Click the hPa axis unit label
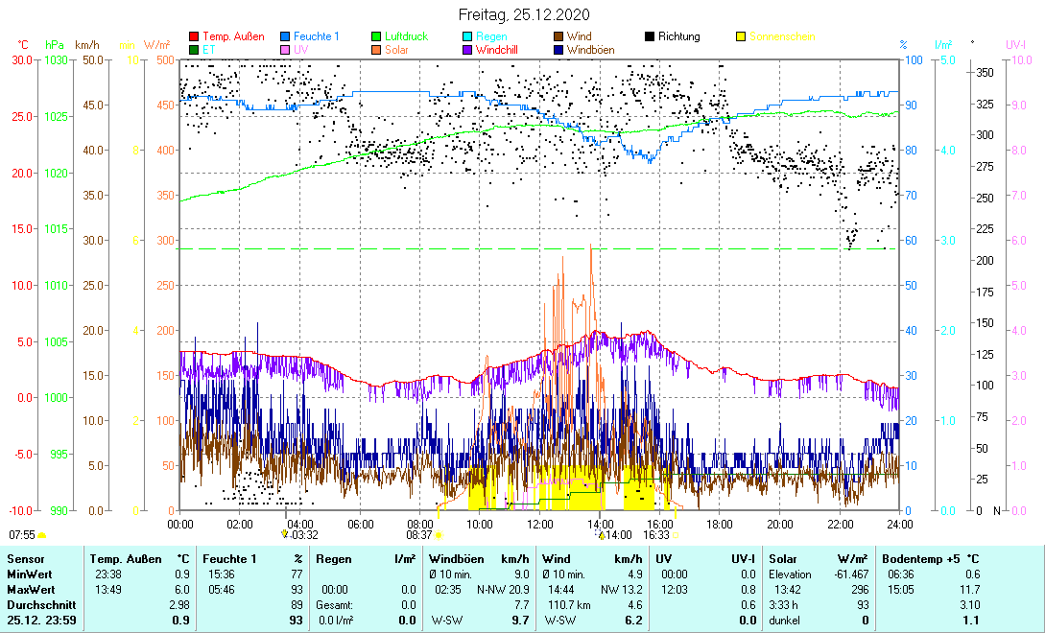Viewport: 1045px width, 633px height. click(x=55, y=45)
